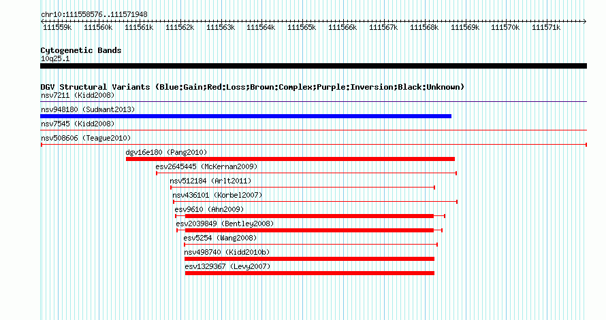Click the 111567k ruler tick label
Image resolution: width=606 pixels, height=320 pixels.
[x=383, y=27]
